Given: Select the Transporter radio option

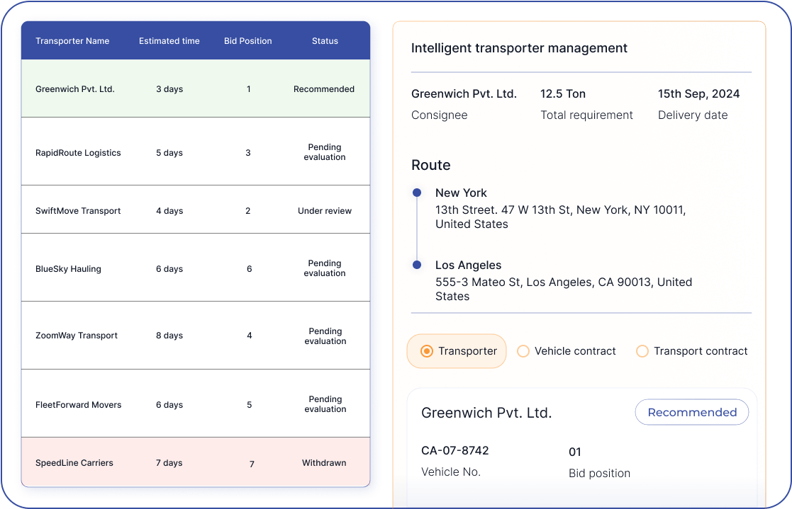Looking at the screenshot, I should tap(457, 351).
